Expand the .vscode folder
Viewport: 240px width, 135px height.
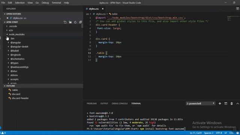tap(13, 26)
